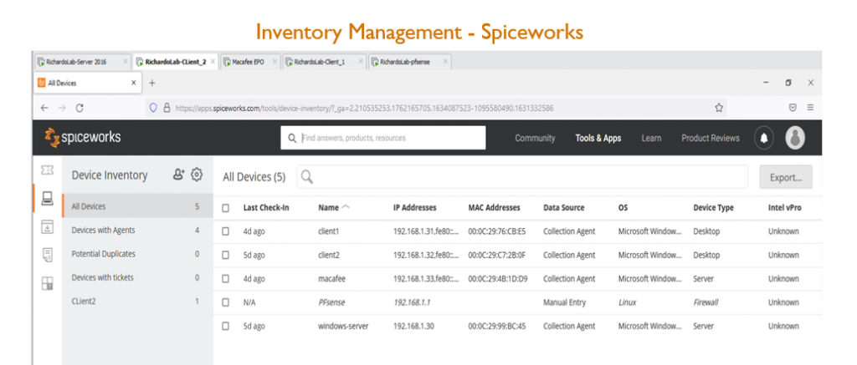Sort by OS column header
This screenshot has height=365, width=857.
(x=623, y=208)
